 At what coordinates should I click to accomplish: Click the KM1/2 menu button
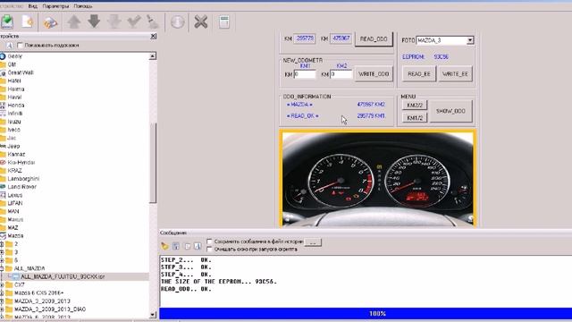[x=415, y=118]
